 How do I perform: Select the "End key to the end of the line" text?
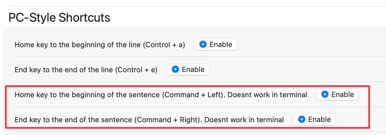point(64,70)
